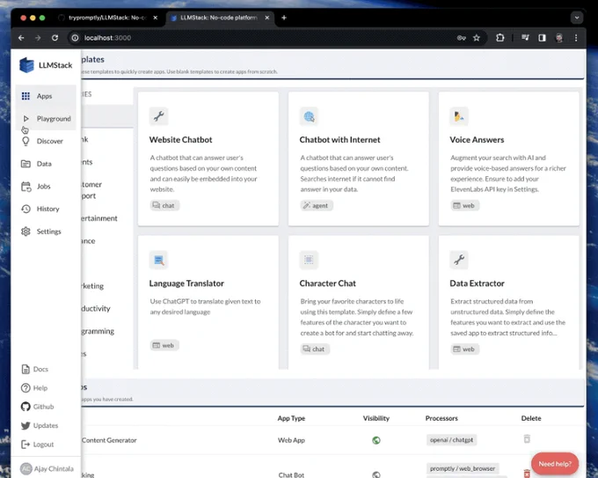
Task: Select the Voice Answers template title
Action: point(477,140)
